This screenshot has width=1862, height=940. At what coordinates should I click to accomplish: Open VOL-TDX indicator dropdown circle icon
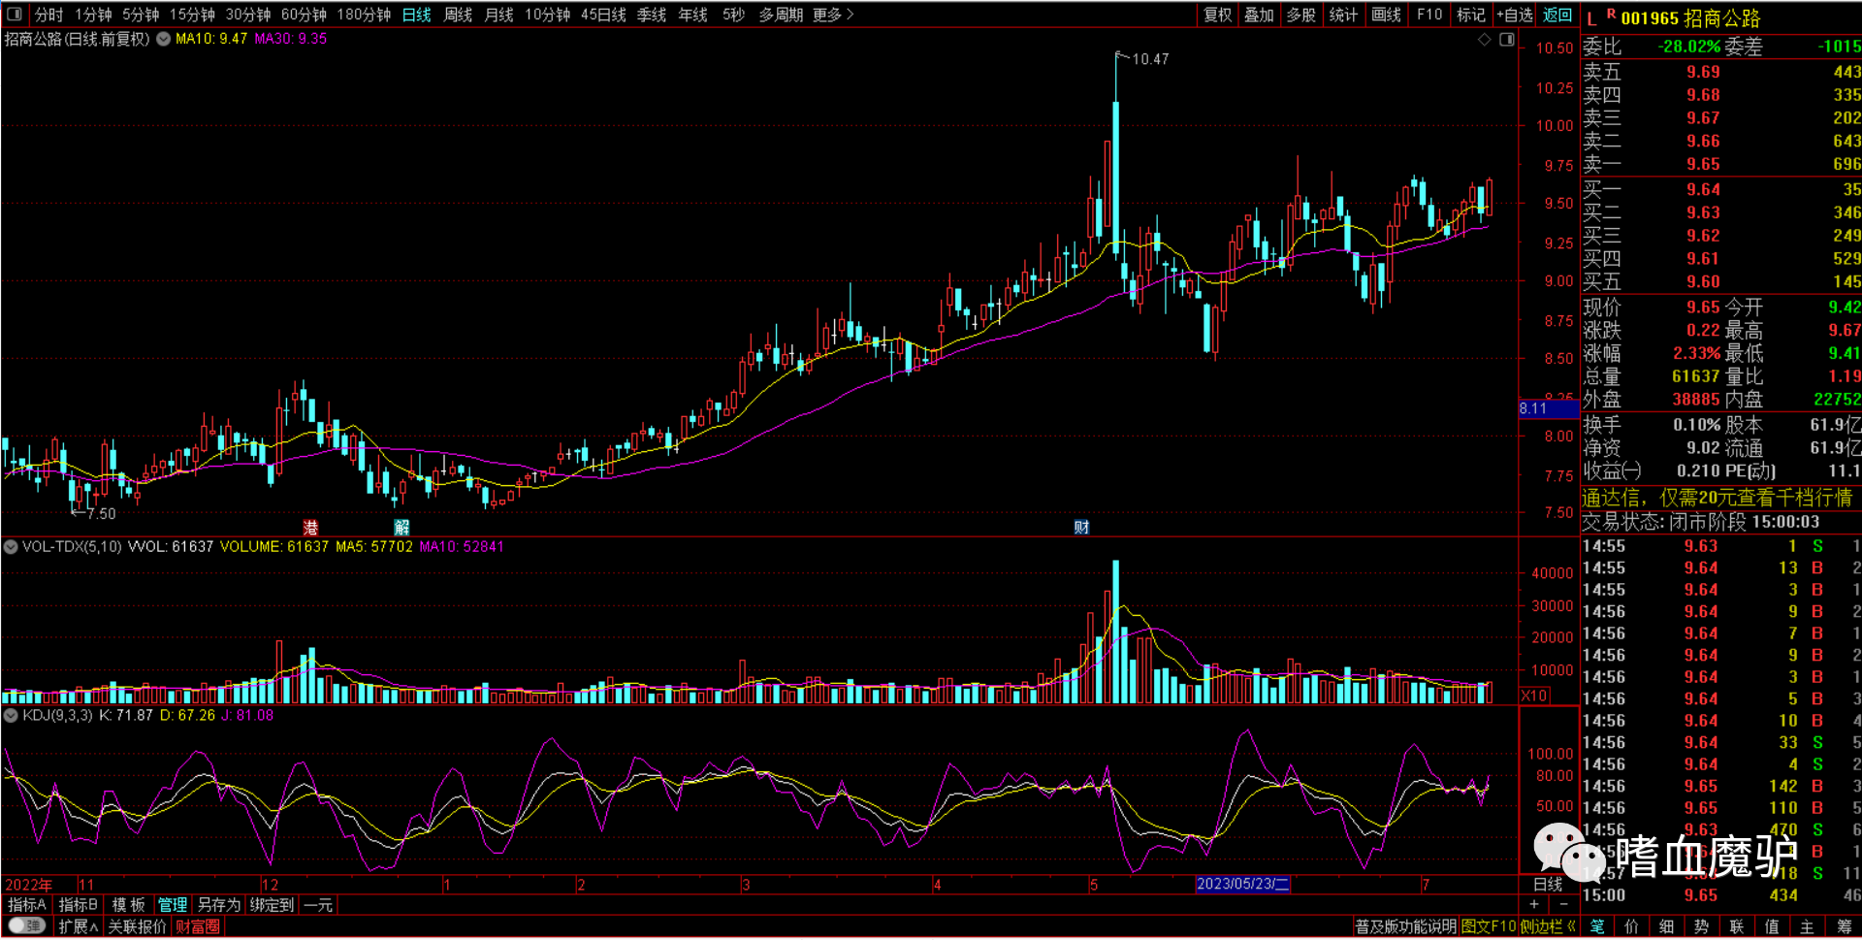coord(11,547)
